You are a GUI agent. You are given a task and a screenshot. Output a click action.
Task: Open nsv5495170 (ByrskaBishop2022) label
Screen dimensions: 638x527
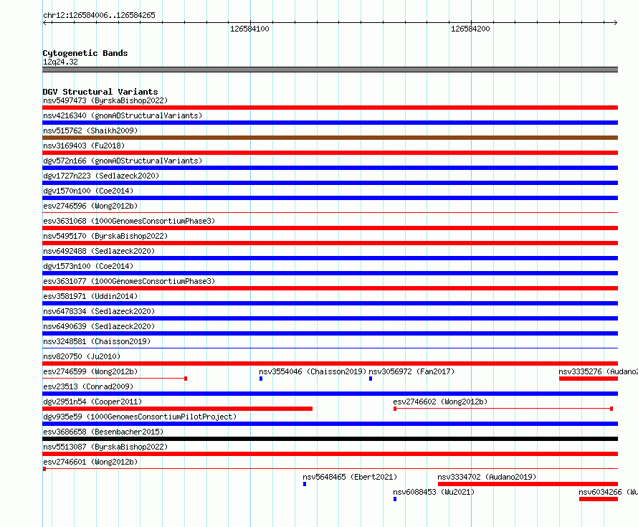(105, 236)
